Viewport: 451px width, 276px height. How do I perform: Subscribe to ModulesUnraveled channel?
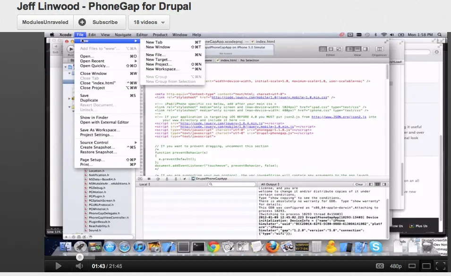pyautogui.click(x=100, y=22)
